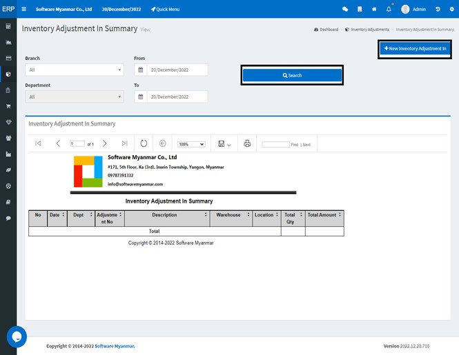Open comment bubble icon in left sidebar
The width and height of the screenshot is (459, 355).
(8, 218)
